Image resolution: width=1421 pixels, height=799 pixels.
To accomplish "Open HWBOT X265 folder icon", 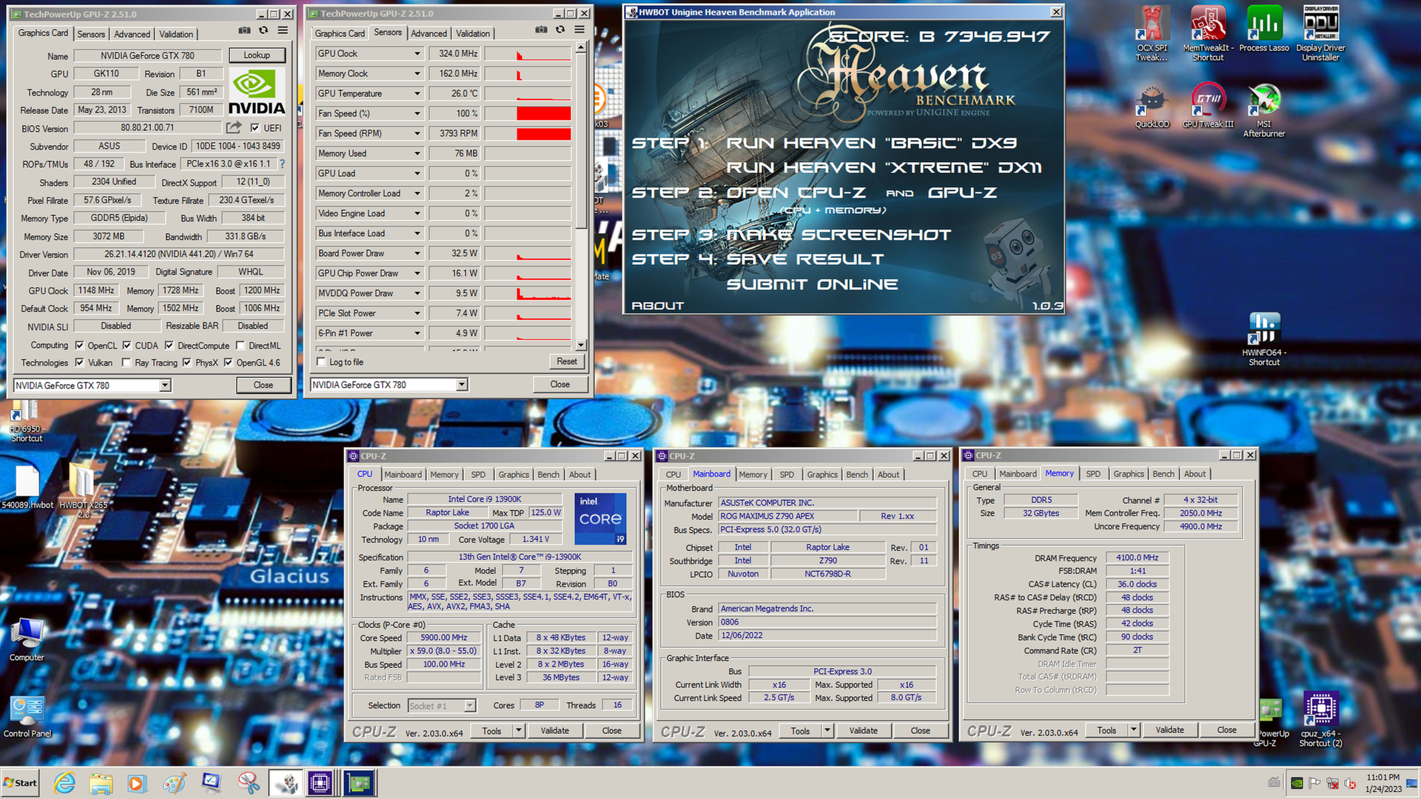I will (83, 490).
